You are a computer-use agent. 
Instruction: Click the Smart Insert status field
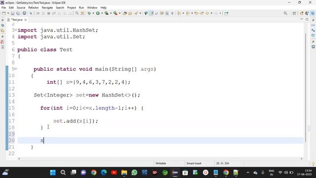pos(194,163)
